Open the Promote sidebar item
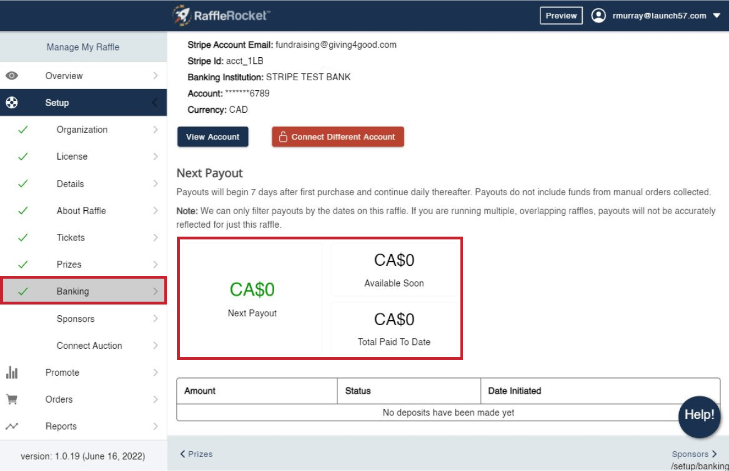Image resolution: width=729 pixels, height=471 pixels. (x=83, y=372)
